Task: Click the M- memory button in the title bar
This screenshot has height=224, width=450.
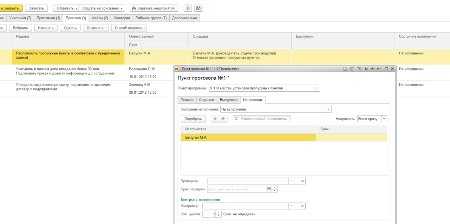Action: [x=379, y=69]
